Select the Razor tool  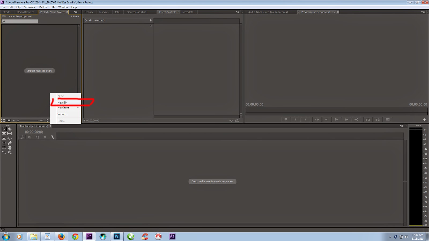point(10,129)
